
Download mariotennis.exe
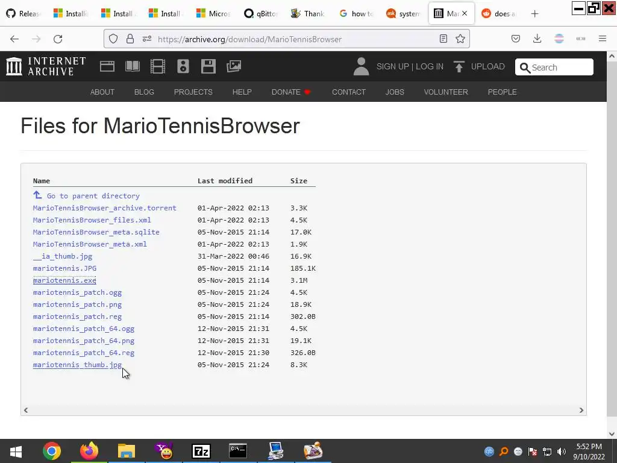pyautogui.click(x=64, y=280)
